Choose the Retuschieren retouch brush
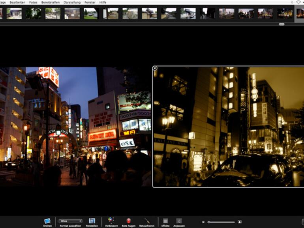The image size is (304, 228). click(147, 221)
